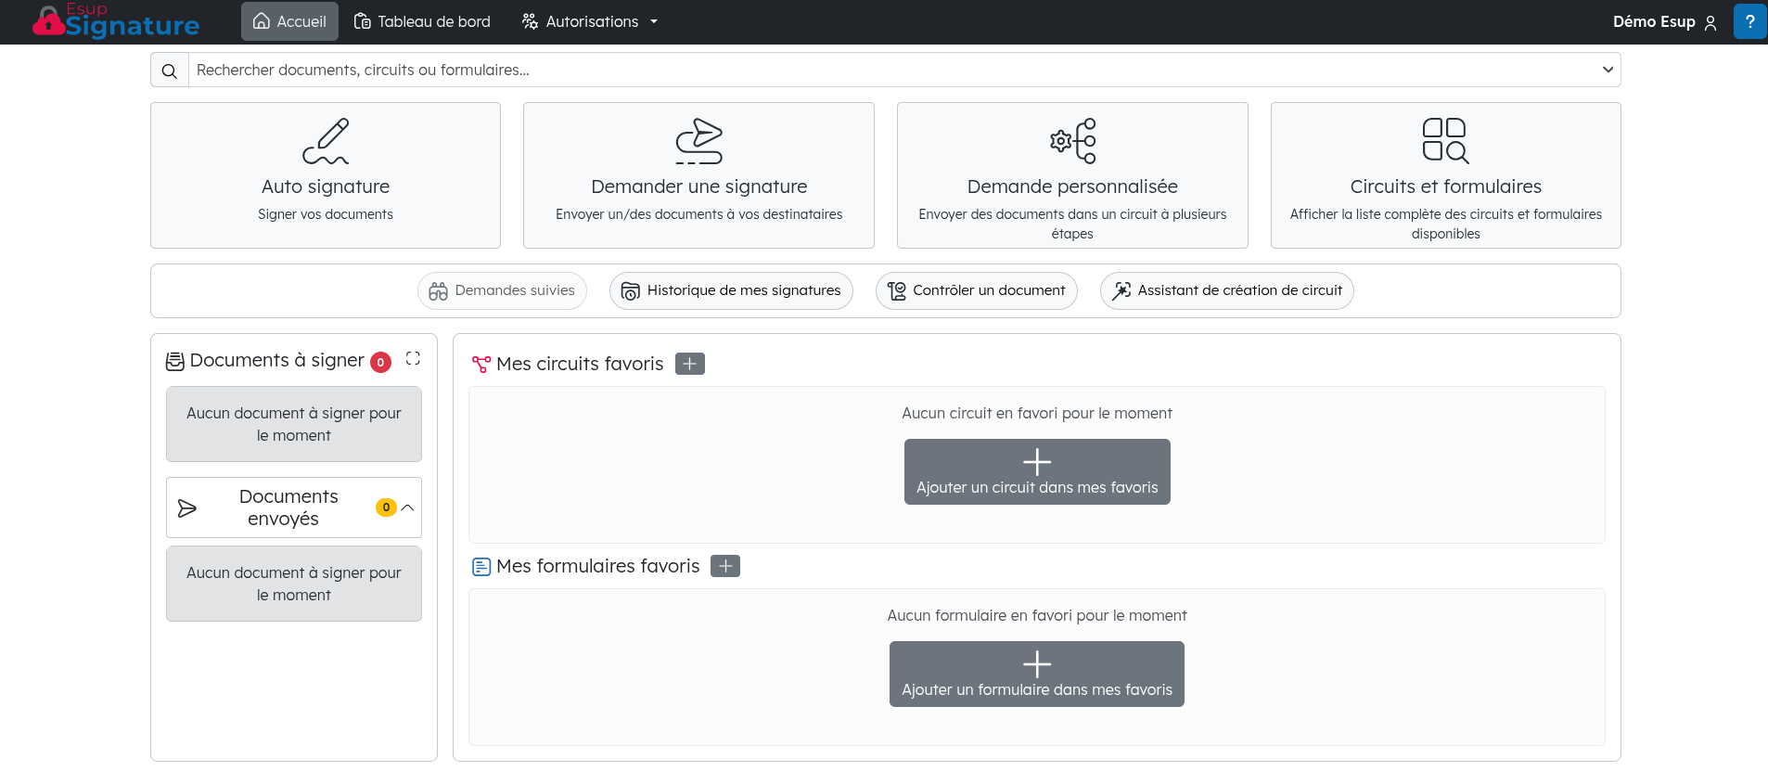Open the Esup Signature logo home link
1768x771 pixels.
coord(116,21)
